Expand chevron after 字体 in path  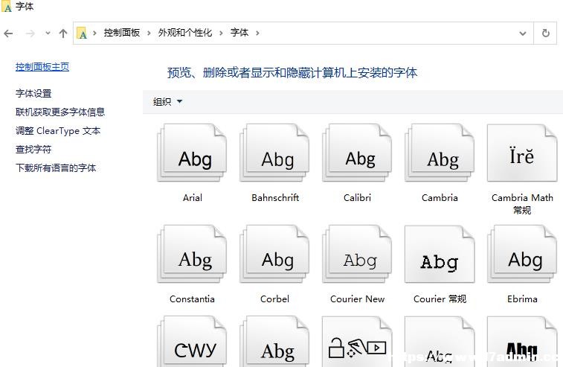[257, 33]
